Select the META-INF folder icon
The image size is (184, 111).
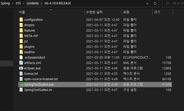pyautogui.click(x=21, y=36)
